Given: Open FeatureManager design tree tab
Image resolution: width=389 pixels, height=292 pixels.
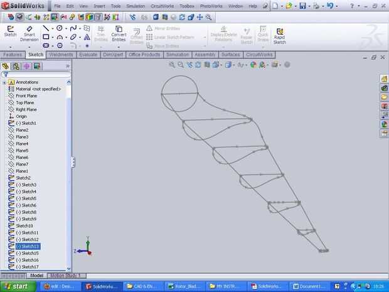Looking at the screenshot, I should [6, 66].
